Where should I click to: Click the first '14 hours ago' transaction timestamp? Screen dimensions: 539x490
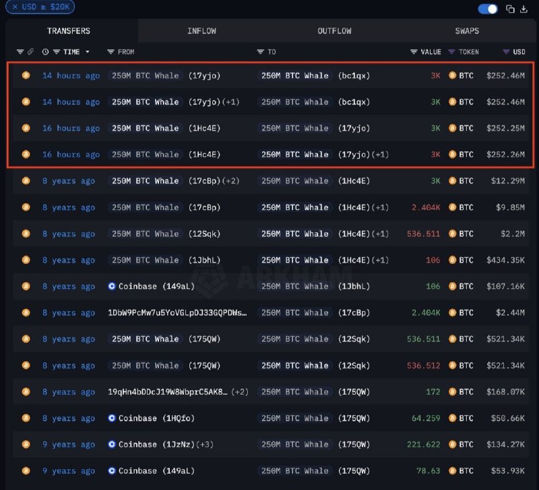(x=71, y=76)
